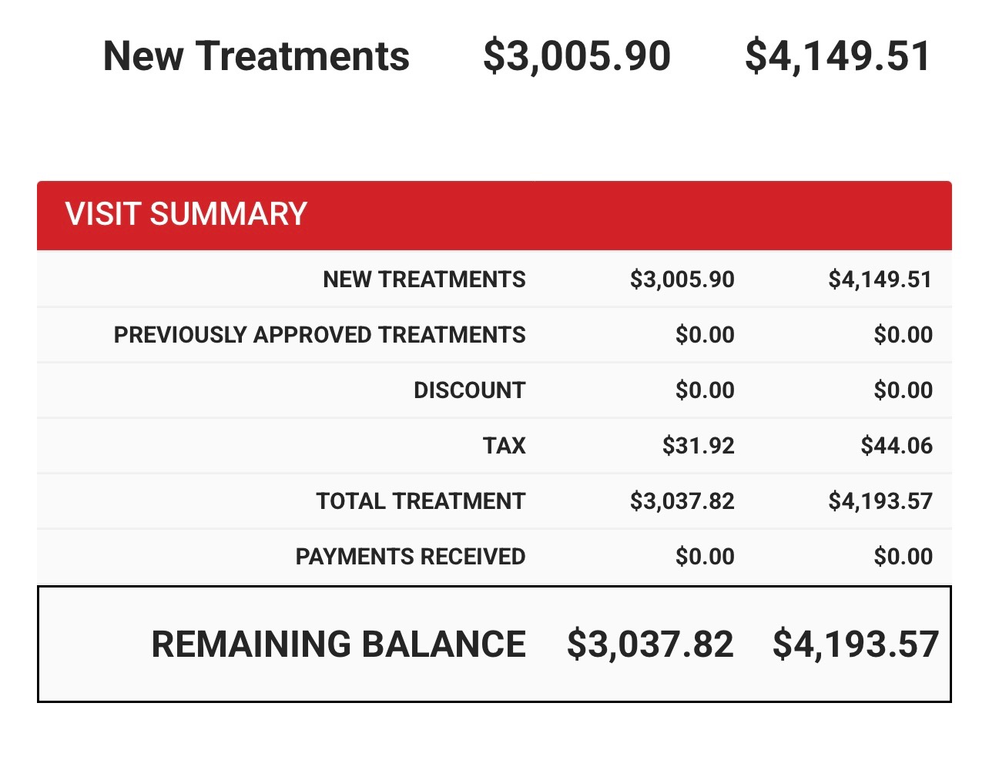Click the Tax row label
This screenshot has width=989, height=780.
pyautogui.click(x=504, y=446)
